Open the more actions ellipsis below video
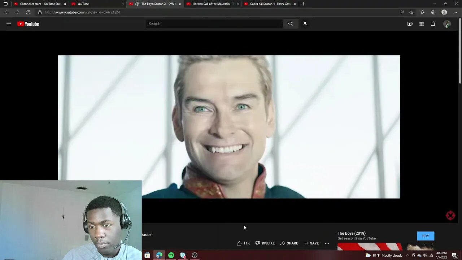462x260 pixels. coord(327,243)
